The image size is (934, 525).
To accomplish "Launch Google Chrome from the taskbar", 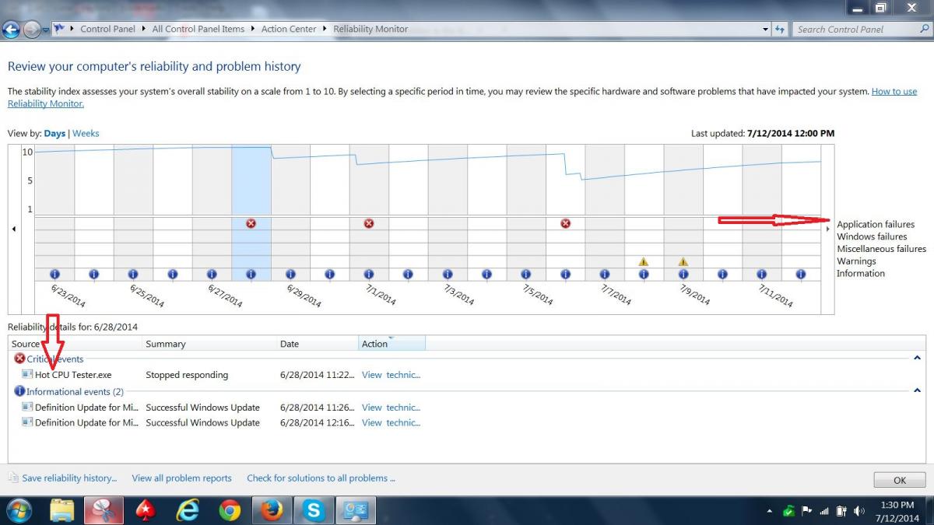I will pos(230,510).
